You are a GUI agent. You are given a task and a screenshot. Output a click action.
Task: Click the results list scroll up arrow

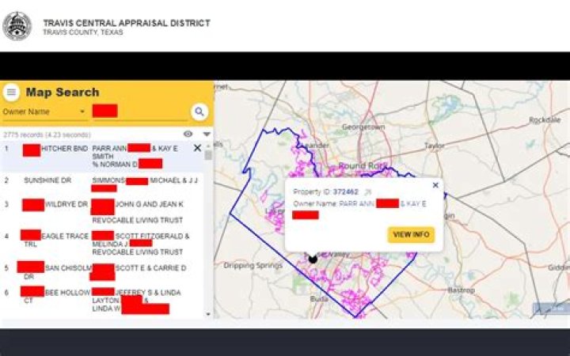208,146
